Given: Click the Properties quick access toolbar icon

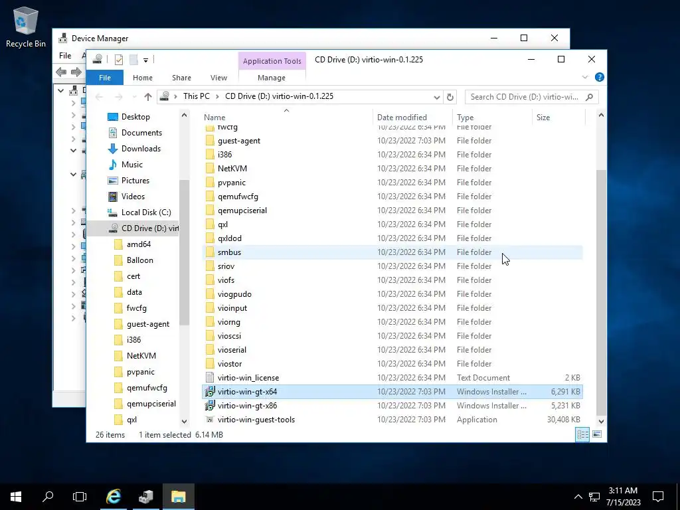Looking at the screenshot, I should pyautogui.click(x=119, y=60).
